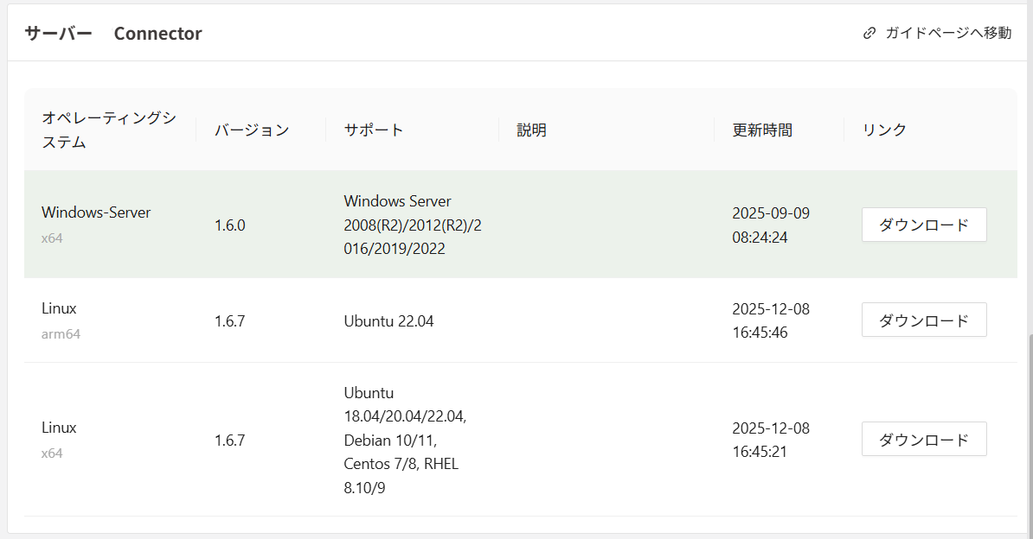The image size is (1033, 539).
Task: Click the x64 label under Windows-Server
Action: coord(52,238)
